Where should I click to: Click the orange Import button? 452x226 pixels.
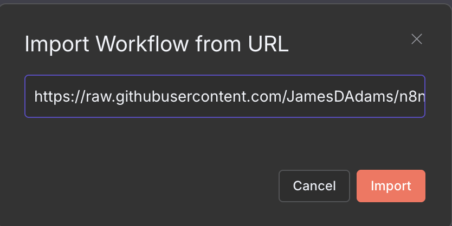coord(391,186)
